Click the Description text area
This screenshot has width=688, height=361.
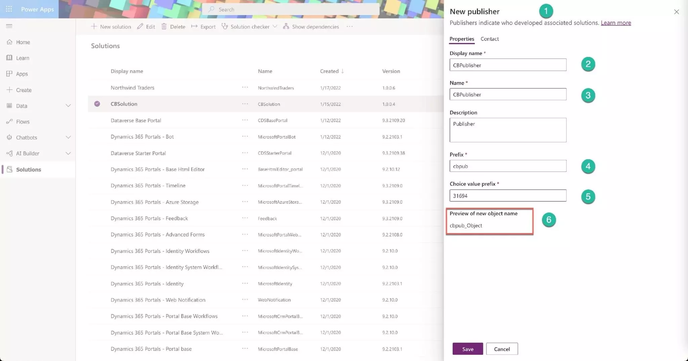508,130
